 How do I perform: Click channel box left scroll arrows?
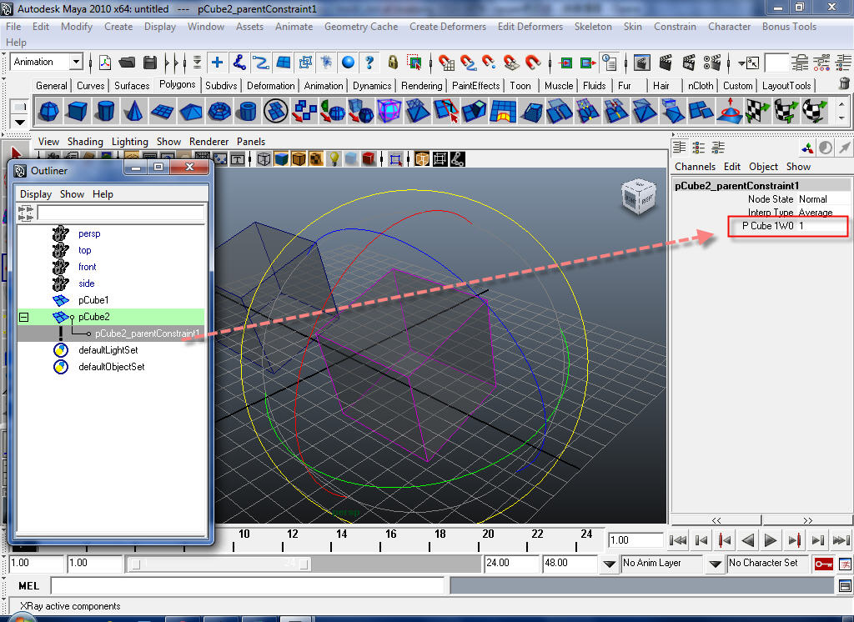tap(716, 520)
